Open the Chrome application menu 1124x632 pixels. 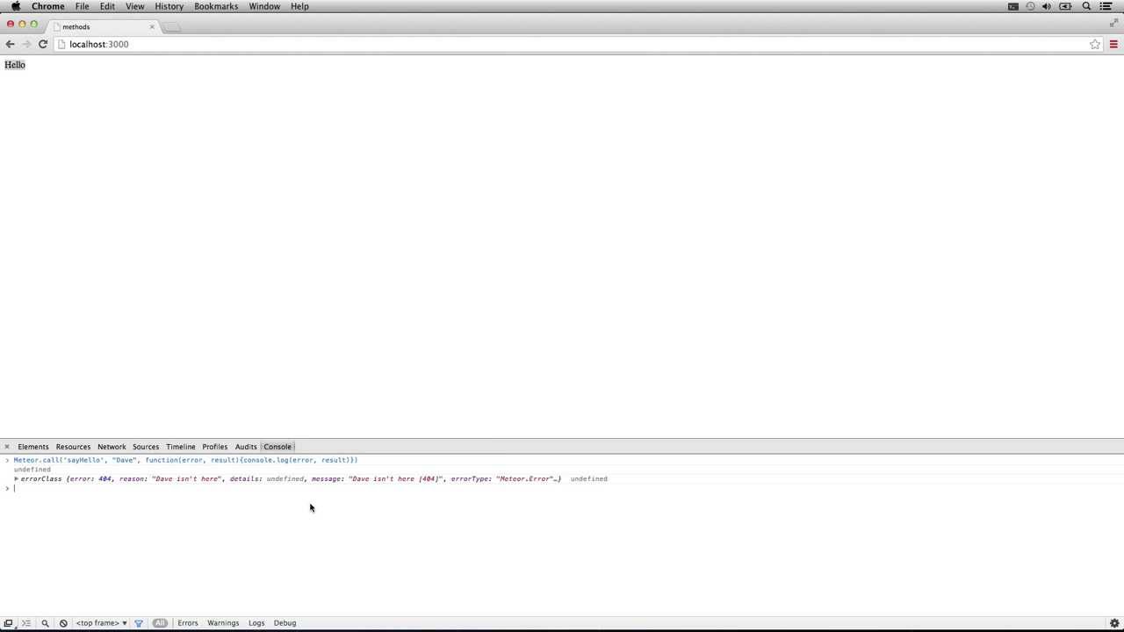pyautogui.click(x=48, y=6)
